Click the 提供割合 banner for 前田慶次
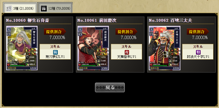Screen dimensions: 219x108 126,32
